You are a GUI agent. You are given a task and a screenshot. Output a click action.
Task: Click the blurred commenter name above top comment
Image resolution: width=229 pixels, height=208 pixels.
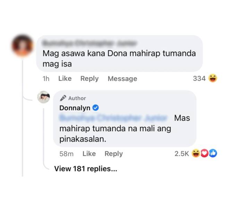click(89, 43)
